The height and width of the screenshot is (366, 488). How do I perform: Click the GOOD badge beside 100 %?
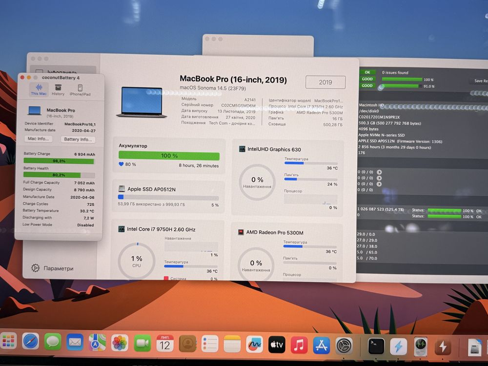click(x=367, y=79)
